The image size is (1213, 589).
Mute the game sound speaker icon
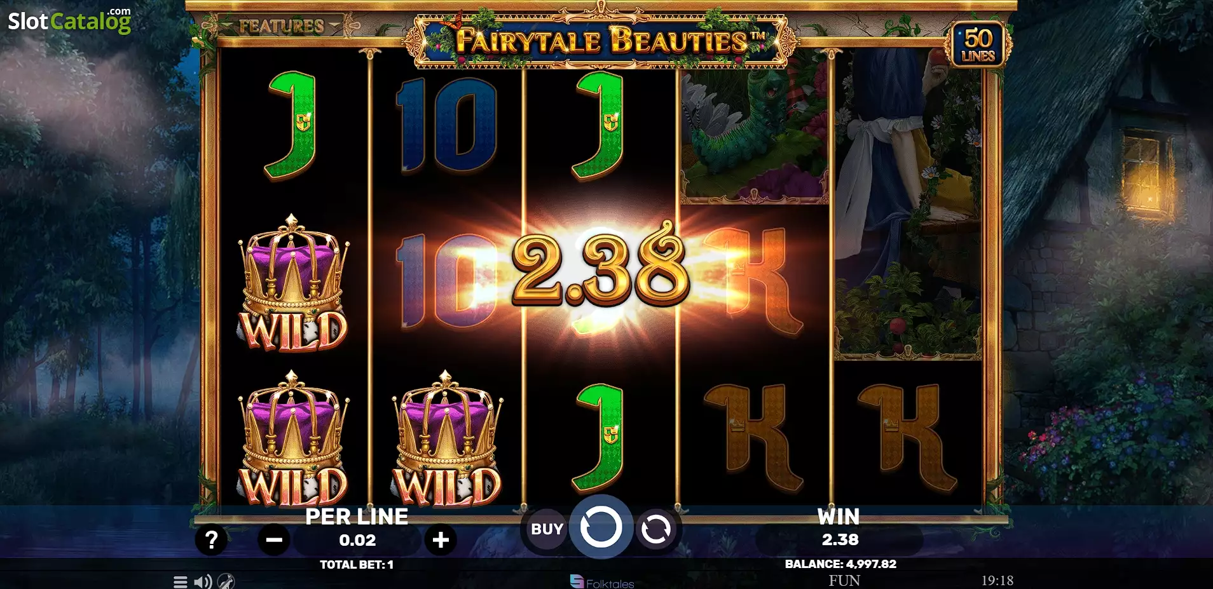tap(203, 581)
